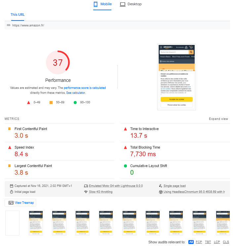The width and height of the screenshot is (235, 246).
Task: Click the device icon beside Emulated Moto G4
Action: 86,186
